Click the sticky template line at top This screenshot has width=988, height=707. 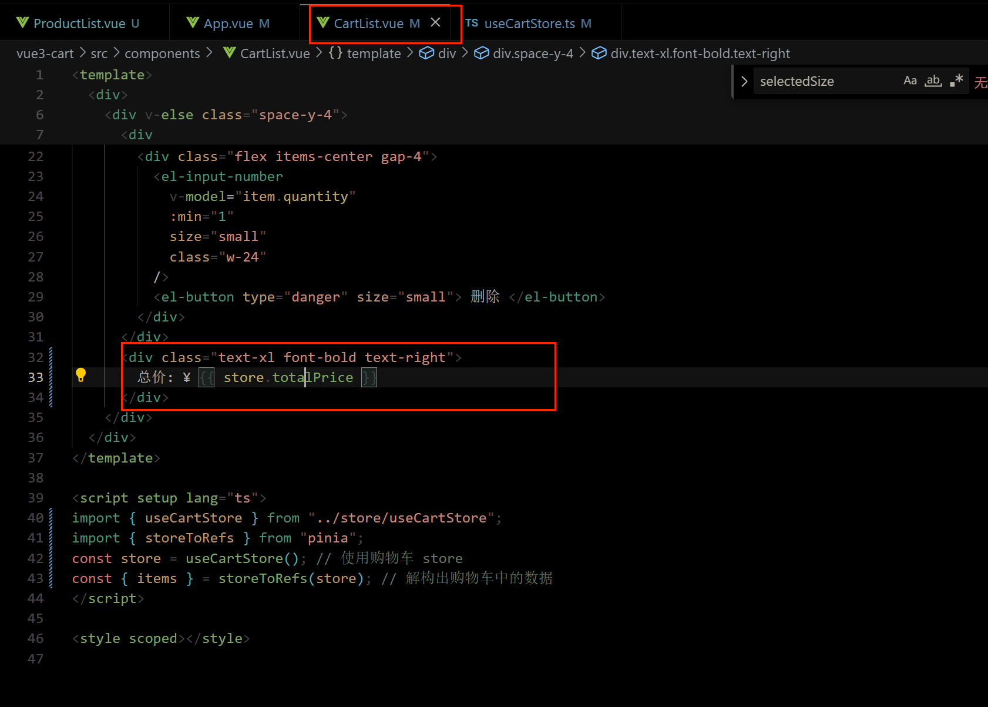112,75
